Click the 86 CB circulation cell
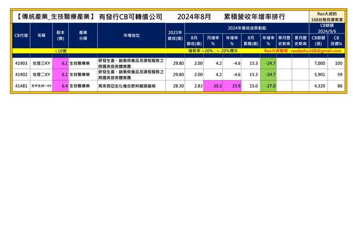This screenshot has height=249, width=353. pyautogui.click(x=336, y=86)
